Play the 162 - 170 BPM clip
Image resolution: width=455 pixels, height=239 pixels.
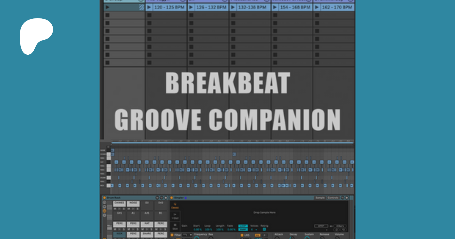(x=317, y=7)
